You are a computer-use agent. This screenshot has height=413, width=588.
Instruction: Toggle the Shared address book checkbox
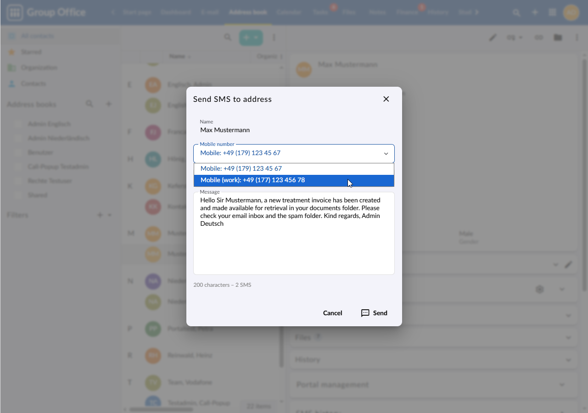18,195
